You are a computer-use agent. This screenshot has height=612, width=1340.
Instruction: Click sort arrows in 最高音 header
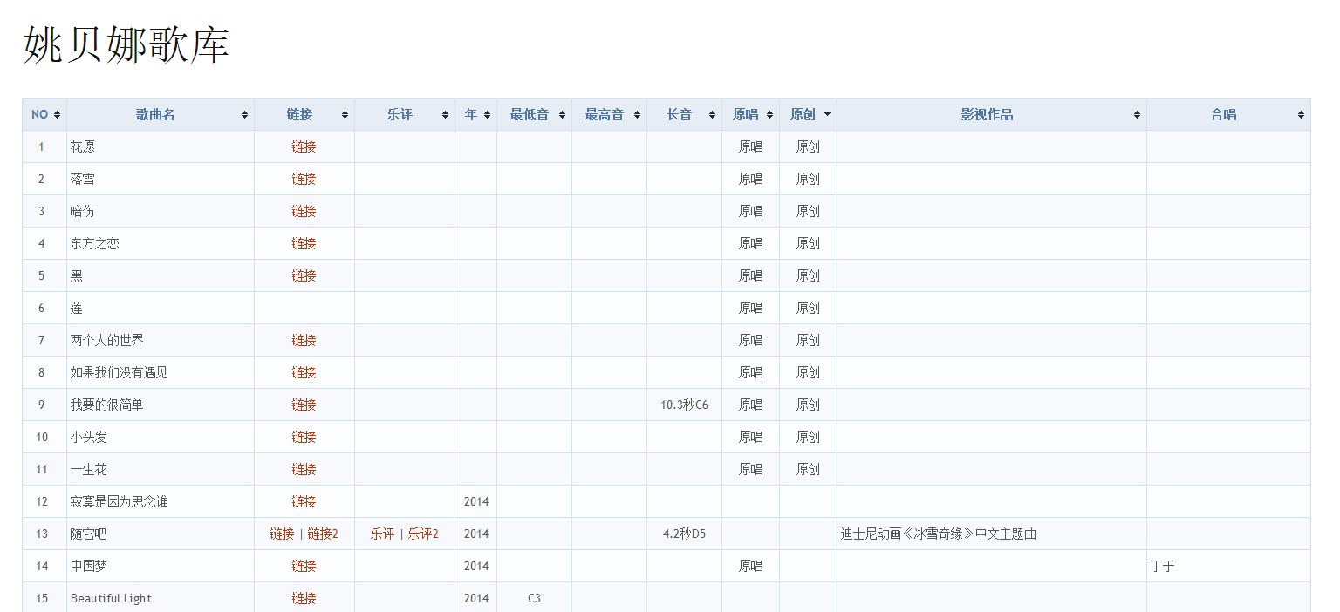637,115
